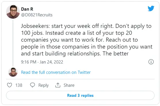Like the tweet with the heart icon
The image size is (160, 106).
[x=9, y=85]
